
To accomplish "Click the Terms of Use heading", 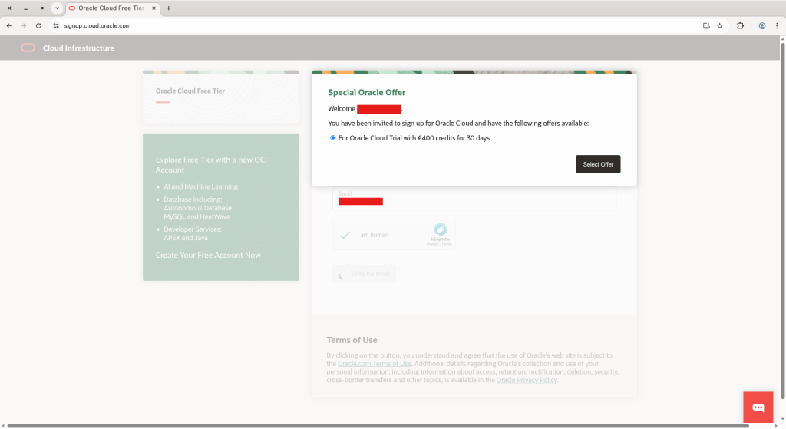I will point(352,340).
